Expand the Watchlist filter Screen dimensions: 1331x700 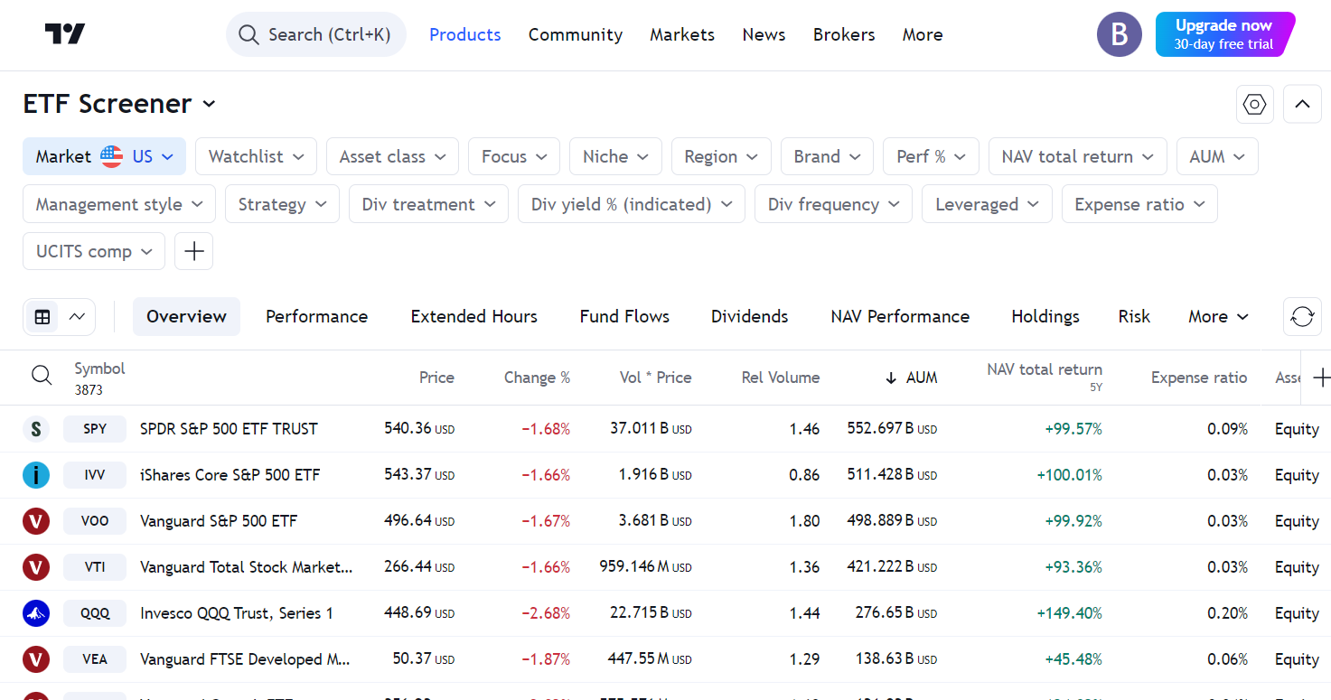click(x=256, y=156)
